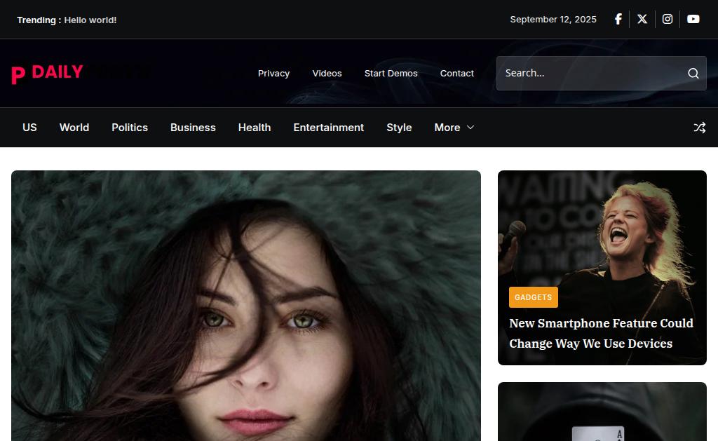Open the woman in fur hood featured image
Viewport: 718px width, 441px height.
pyautogui.click(x=246, y=306)
